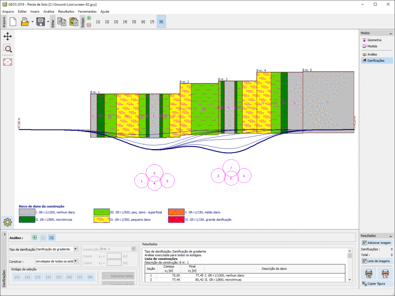Open the Editar menu
This screenshot has width=395, height=296.
(x=22, y=11)
